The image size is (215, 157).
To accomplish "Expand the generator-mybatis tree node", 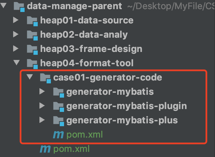I will click(42, 92).
